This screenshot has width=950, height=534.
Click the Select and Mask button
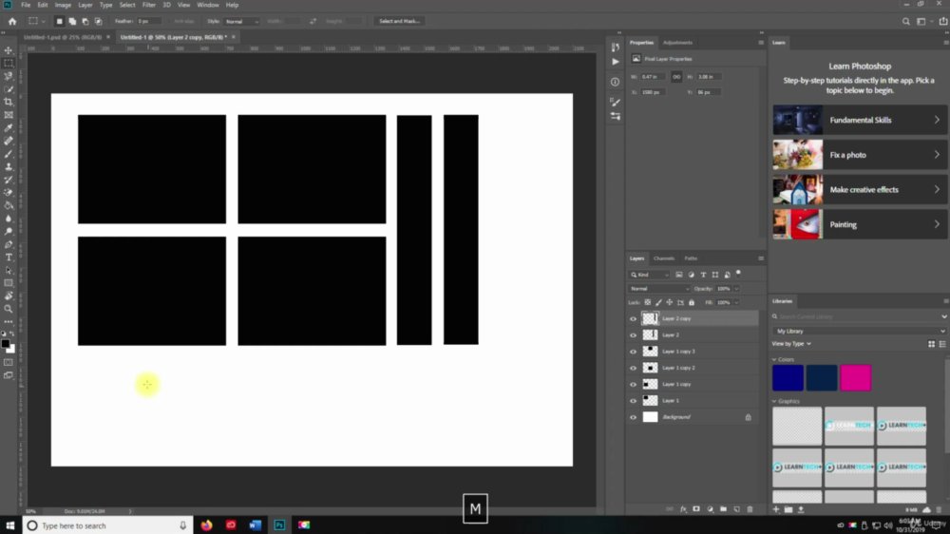[399, 21]
